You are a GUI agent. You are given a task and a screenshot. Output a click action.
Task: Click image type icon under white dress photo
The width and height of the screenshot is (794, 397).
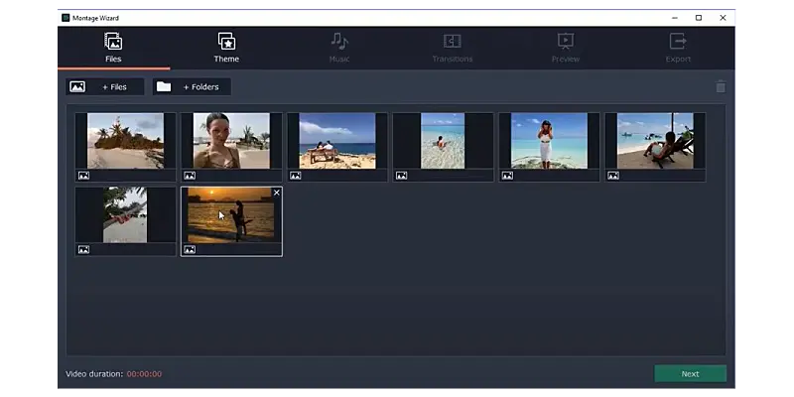507,176
